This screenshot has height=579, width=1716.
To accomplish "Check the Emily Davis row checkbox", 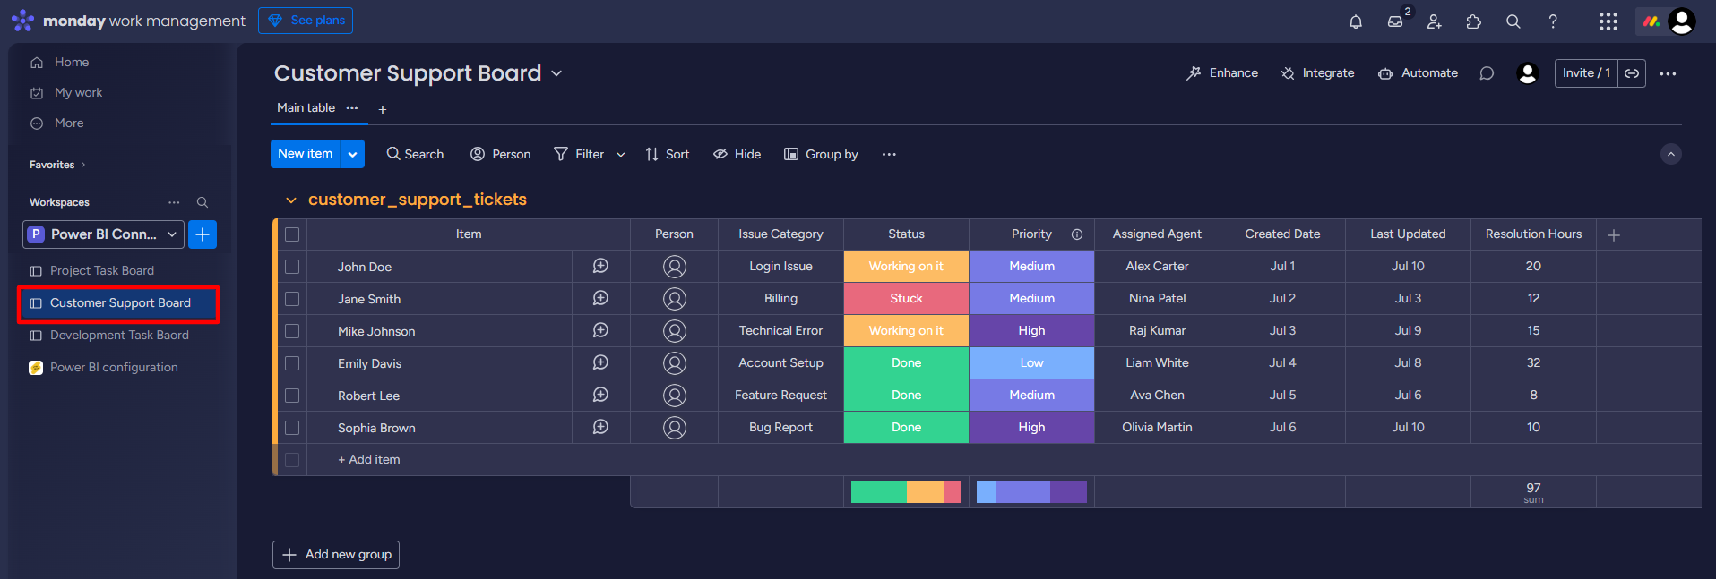I will click(292, 363).
